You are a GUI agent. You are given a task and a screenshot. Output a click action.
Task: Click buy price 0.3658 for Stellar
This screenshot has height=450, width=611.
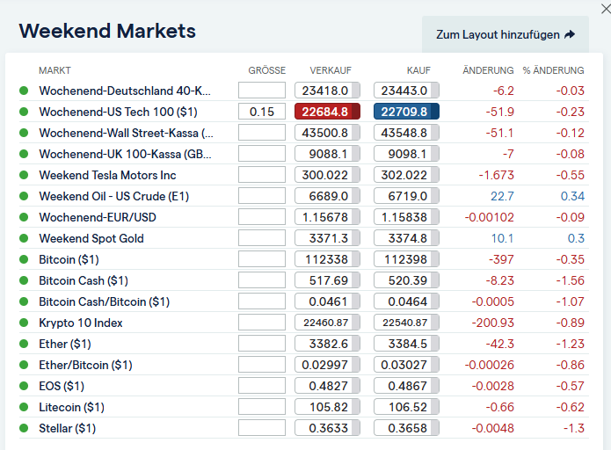406,427
